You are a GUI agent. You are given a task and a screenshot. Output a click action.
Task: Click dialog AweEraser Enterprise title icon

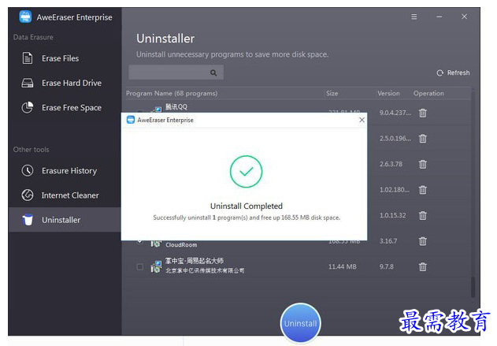point(131,120)
